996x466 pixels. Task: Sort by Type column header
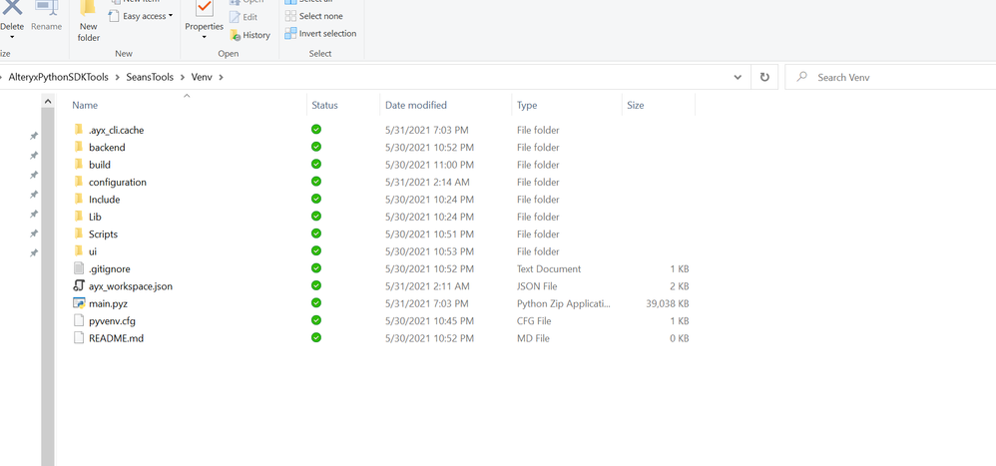(527, 106)
